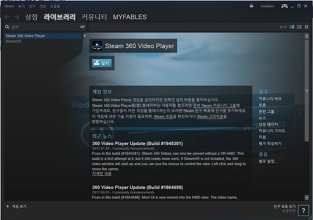Open the VR library filter dropdown
Viewport: 313px width, 220px height.
coord(82,27)
